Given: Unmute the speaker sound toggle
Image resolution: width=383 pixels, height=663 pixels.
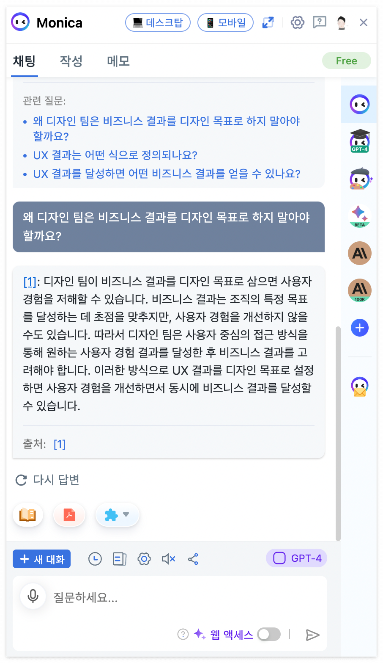Looking at the screenshot, I should click(x=169, y=559).
